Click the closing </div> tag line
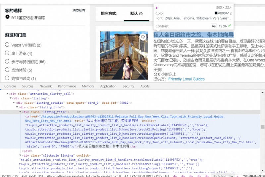The image size is (265, 177). 27,151
